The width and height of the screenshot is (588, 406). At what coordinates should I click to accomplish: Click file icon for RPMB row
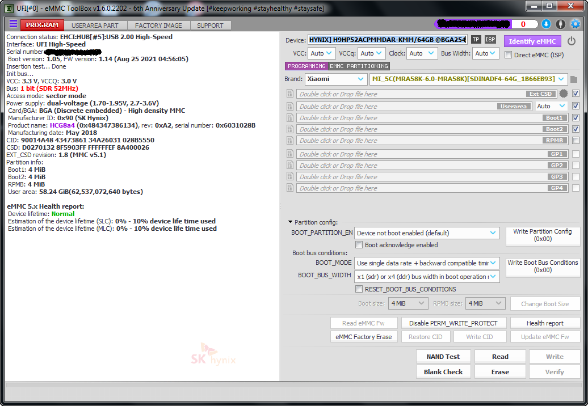point(290,141)
